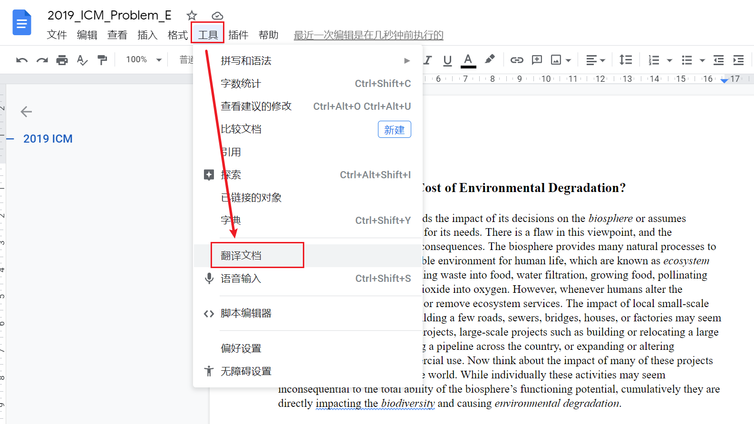Select 已链接的对象 menu item

click(308, 198)
